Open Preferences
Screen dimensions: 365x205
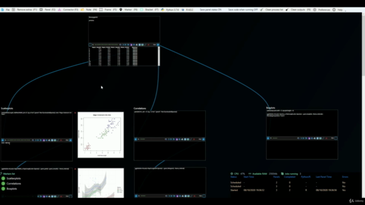click(322, 10)
